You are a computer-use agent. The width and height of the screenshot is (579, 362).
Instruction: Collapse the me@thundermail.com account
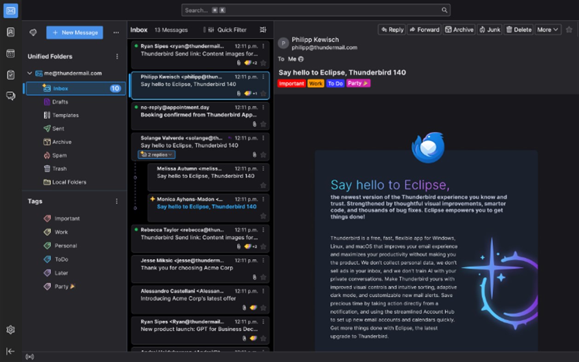tap(29, 73)
